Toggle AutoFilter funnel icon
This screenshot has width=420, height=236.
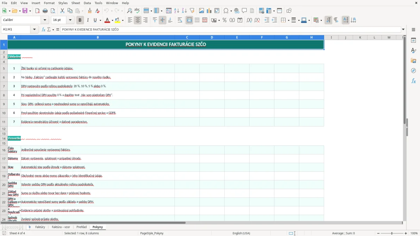point(192,11)
